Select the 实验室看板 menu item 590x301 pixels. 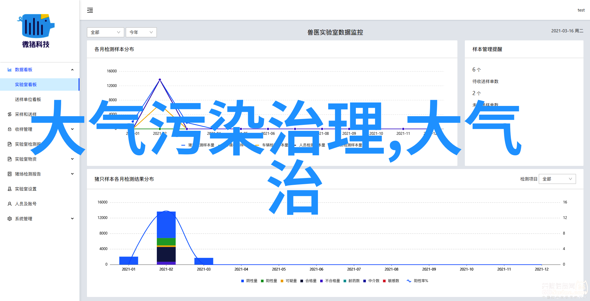click(x=39, y=84)
